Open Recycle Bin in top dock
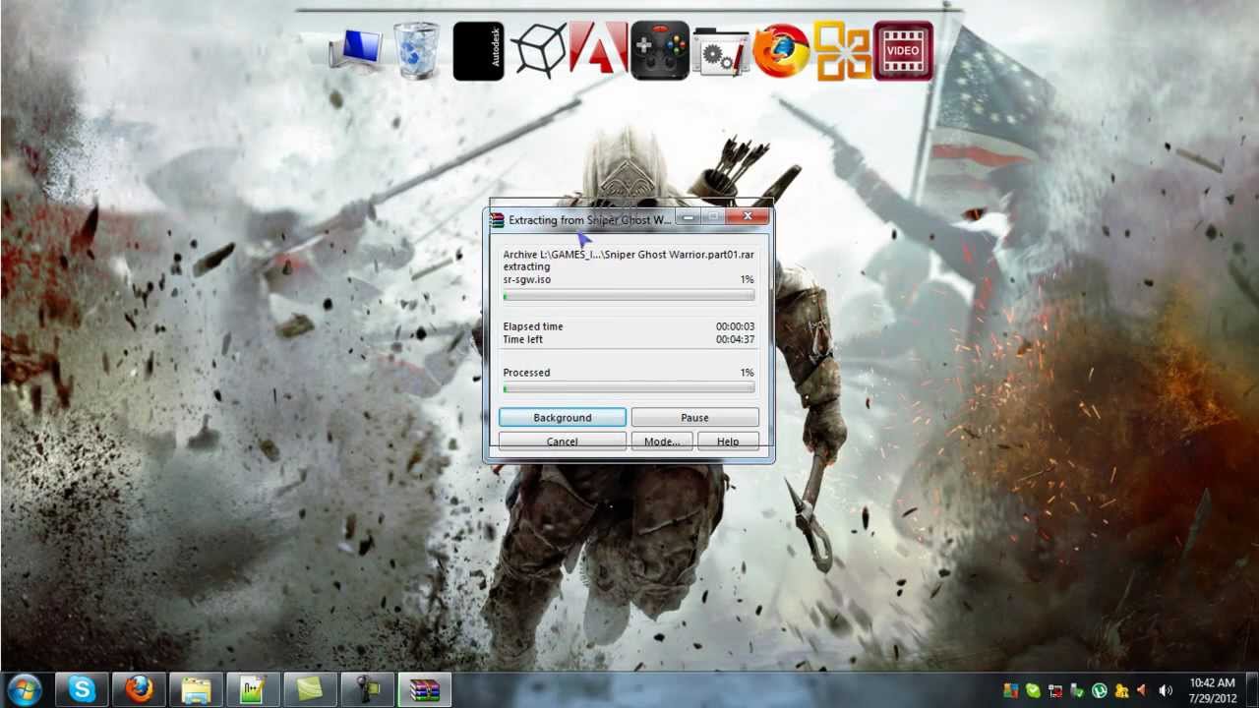This screenshot has height=708, width=1259. point(417,49)
